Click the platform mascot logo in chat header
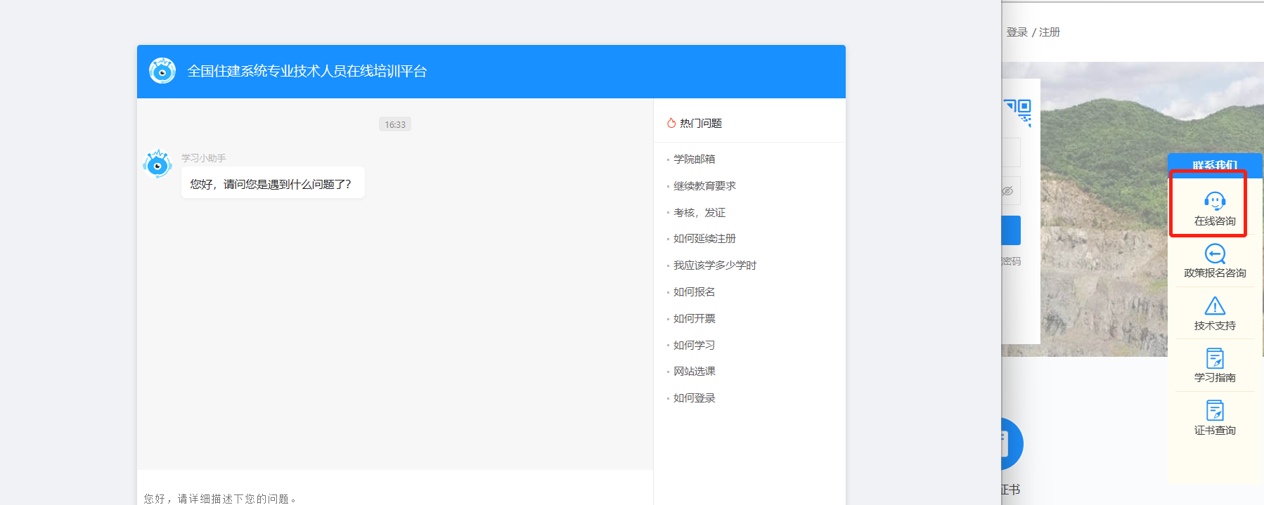 pos(162,71)
